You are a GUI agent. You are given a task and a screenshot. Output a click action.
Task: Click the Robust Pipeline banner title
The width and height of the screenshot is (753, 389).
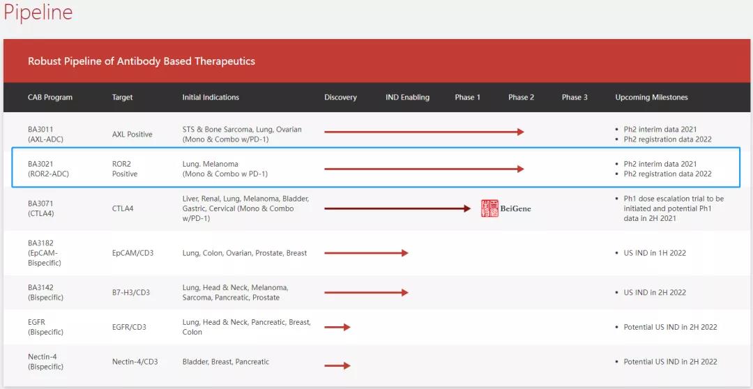pos(142,61)
